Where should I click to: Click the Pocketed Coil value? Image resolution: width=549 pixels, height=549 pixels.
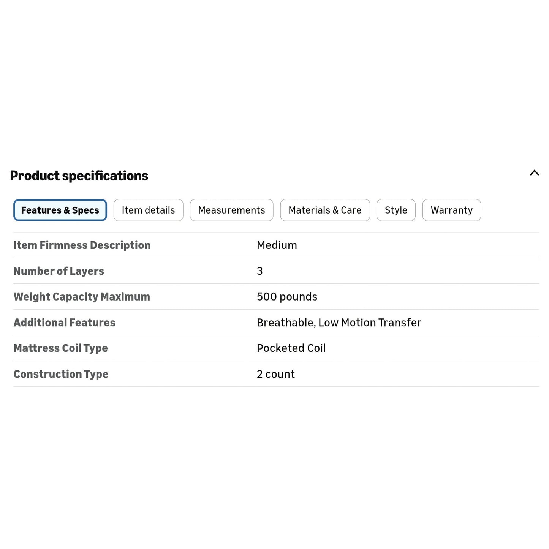click(291, 348)
